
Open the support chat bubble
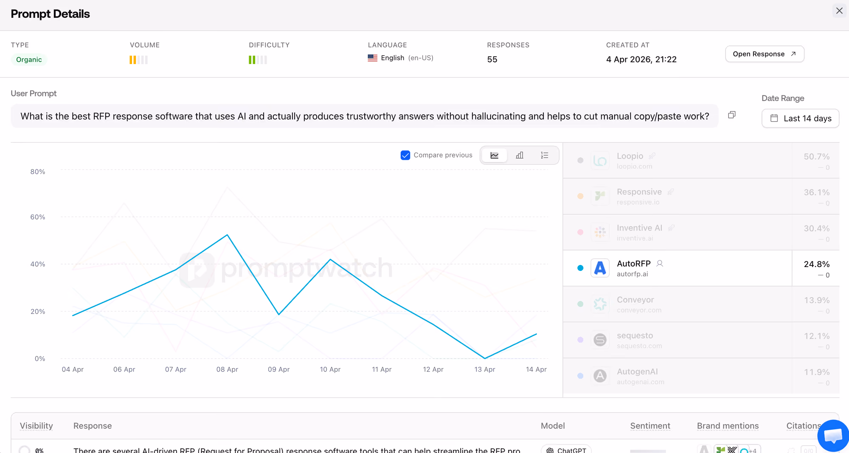point(833,436)
